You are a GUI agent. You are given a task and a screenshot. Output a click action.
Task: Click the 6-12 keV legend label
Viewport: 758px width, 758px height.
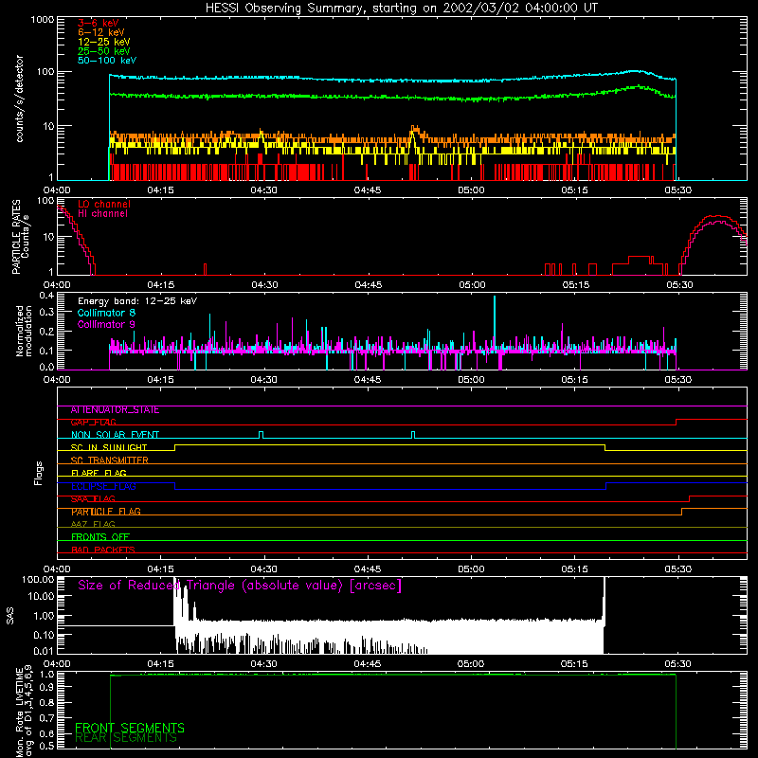101,32
